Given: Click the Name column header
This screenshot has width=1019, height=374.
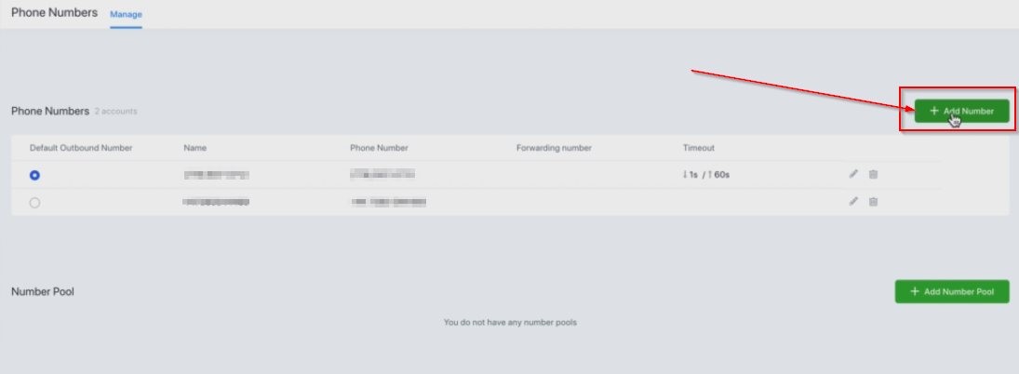Looking at the screenshot, I should click(195, 148).
